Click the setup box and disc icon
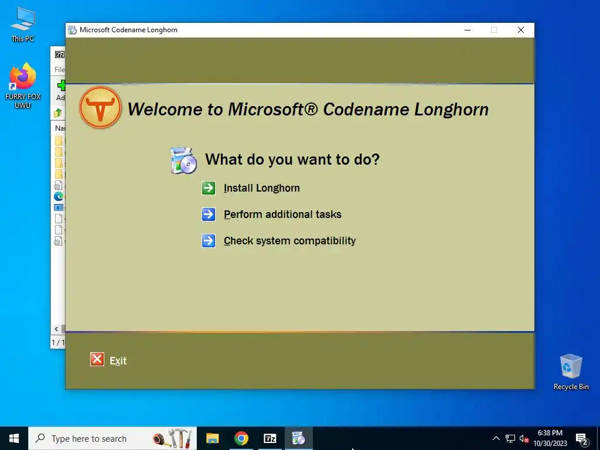 coord(183,161)
